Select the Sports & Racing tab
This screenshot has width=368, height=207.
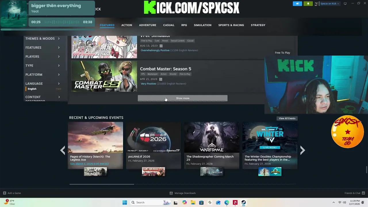click(231, 25)
